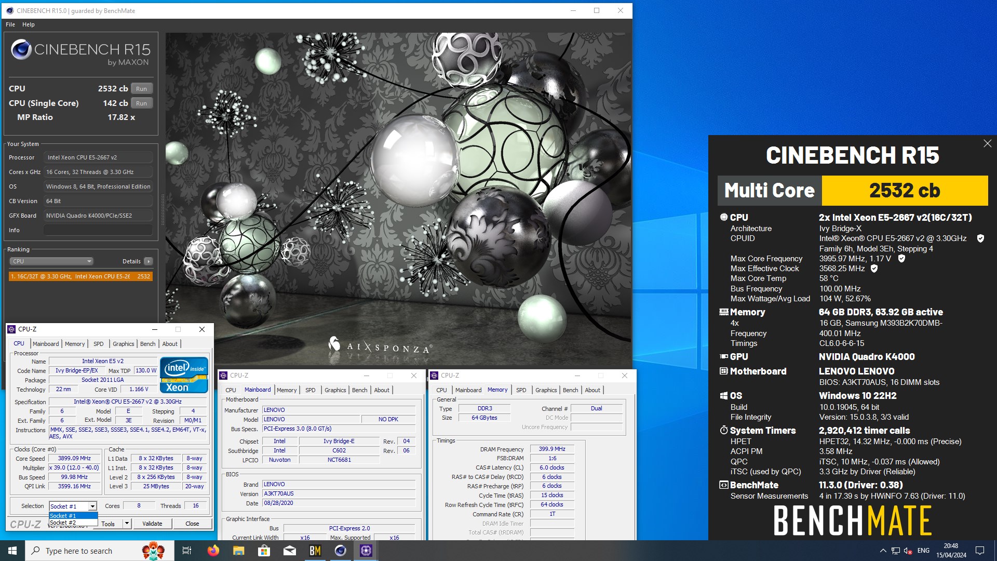Click the Info input field
This screenshot has width=997, height=561.
[98, 230]
